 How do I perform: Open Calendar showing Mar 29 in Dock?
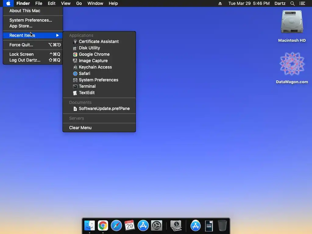tap(129, 226)
